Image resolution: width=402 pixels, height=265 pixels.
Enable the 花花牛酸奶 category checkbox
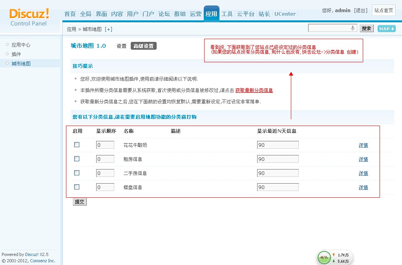(x=77, y=145)
